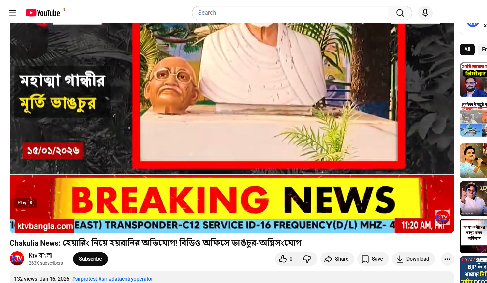Click the KTV watermark on video
487x283 pixels.
[442, 217]
